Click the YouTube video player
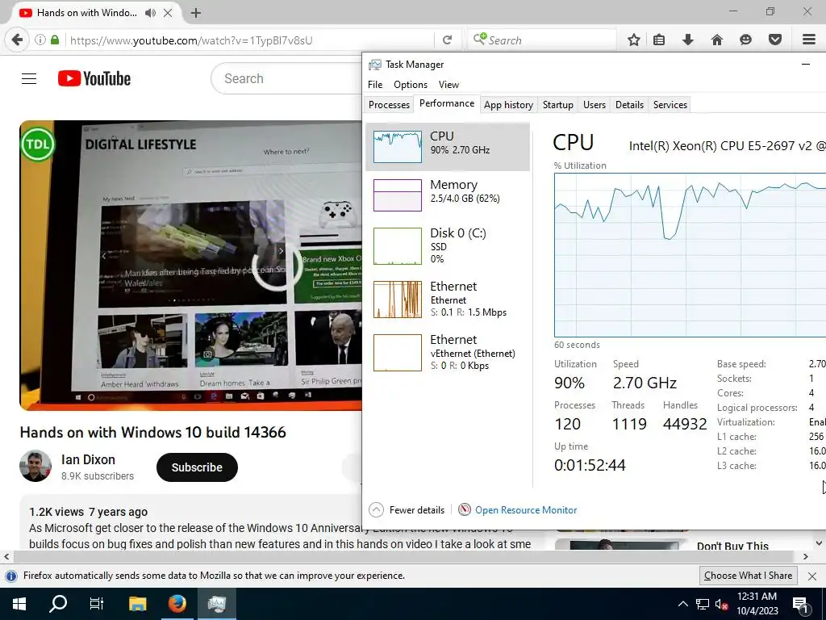 pos(190,265)
